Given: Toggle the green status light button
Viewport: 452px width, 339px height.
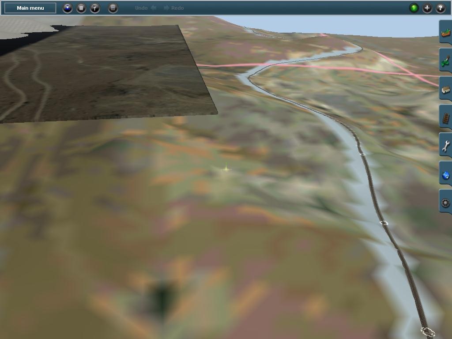Looking at the screenshot, I should [x=414, y=8].
